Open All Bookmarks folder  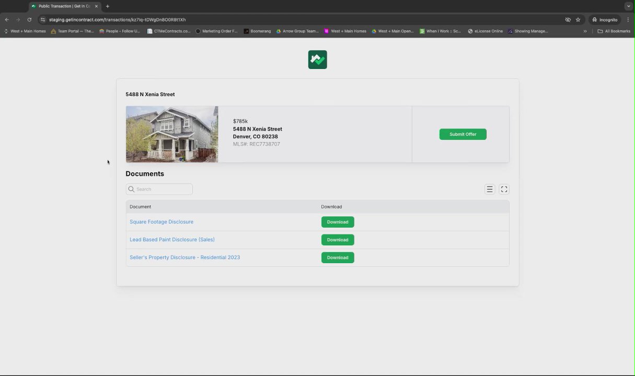[614, 31]
